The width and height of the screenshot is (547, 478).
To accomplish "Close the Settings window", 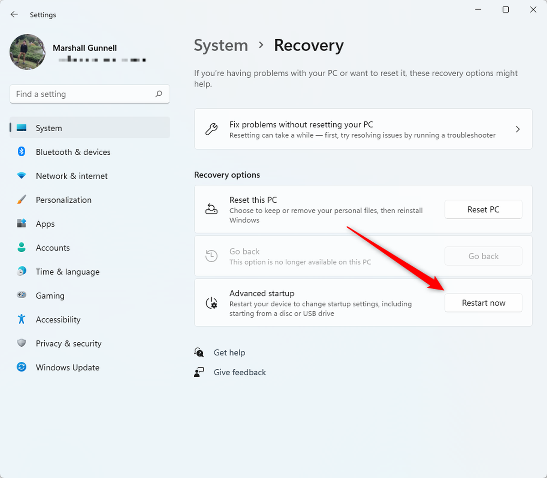I will [x=533, y=10].
